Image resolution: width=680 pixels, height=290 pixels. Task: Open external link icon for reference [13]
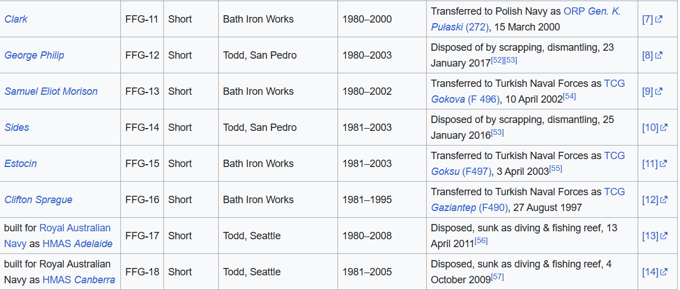click(664, 236)
